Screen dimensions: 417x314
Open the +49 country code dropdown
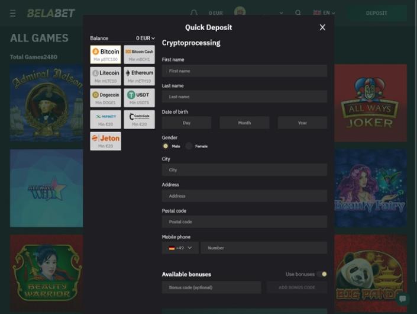(180, 248)
